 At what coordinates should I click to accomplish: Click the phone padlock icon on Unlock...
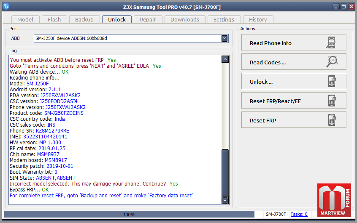click(332, 81)
